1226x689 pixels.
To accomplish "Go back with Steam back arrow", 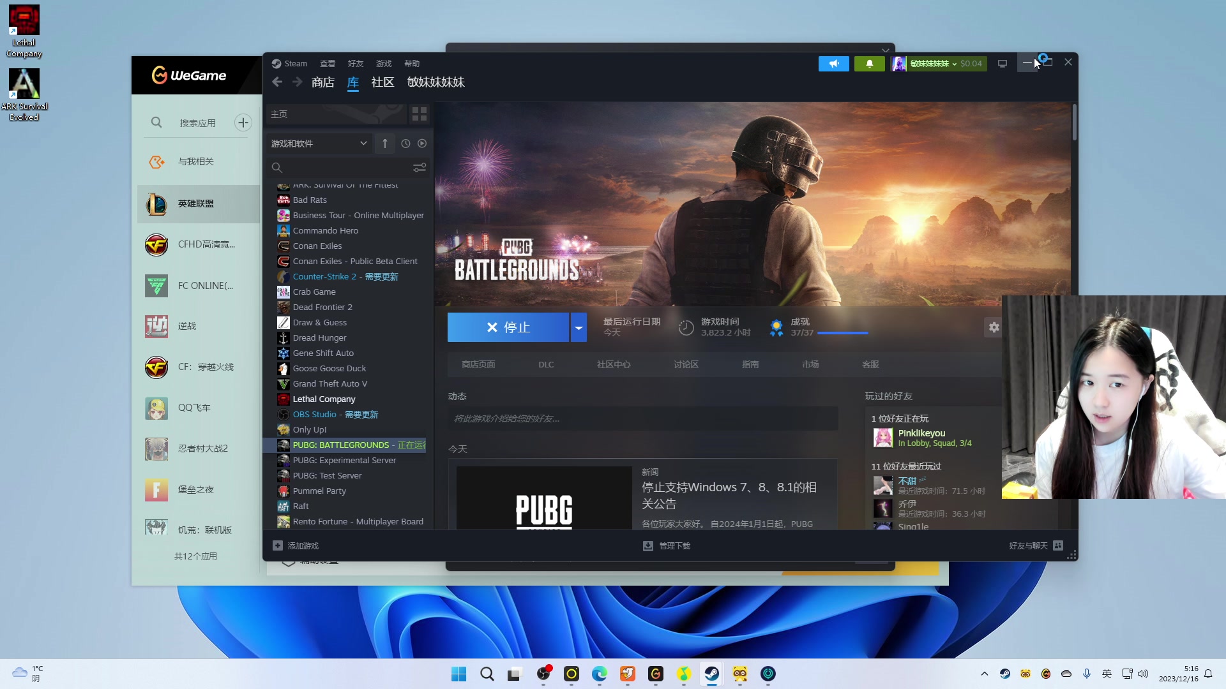I will (x=277, y=82).
